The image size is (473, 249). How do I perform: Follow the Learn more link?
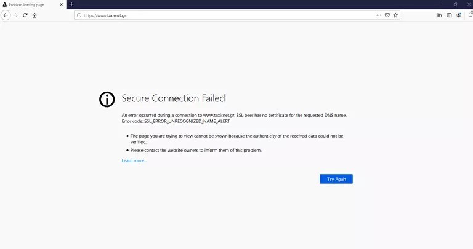(134, 161)
